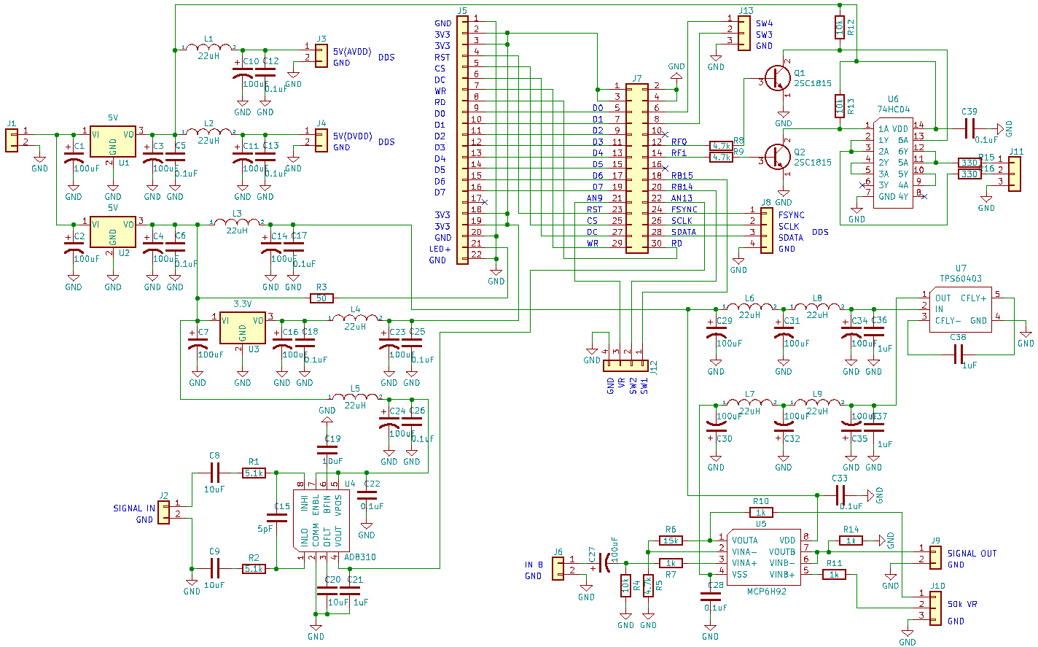This screenshot has height=647, width=1038.
Task: Click the U6 74HC04 inverter chip
Action: point(892,163)
